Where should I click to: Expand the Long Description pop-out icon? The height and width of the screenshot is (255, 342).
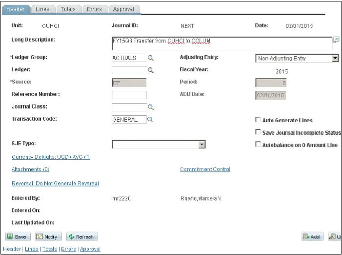336,40
